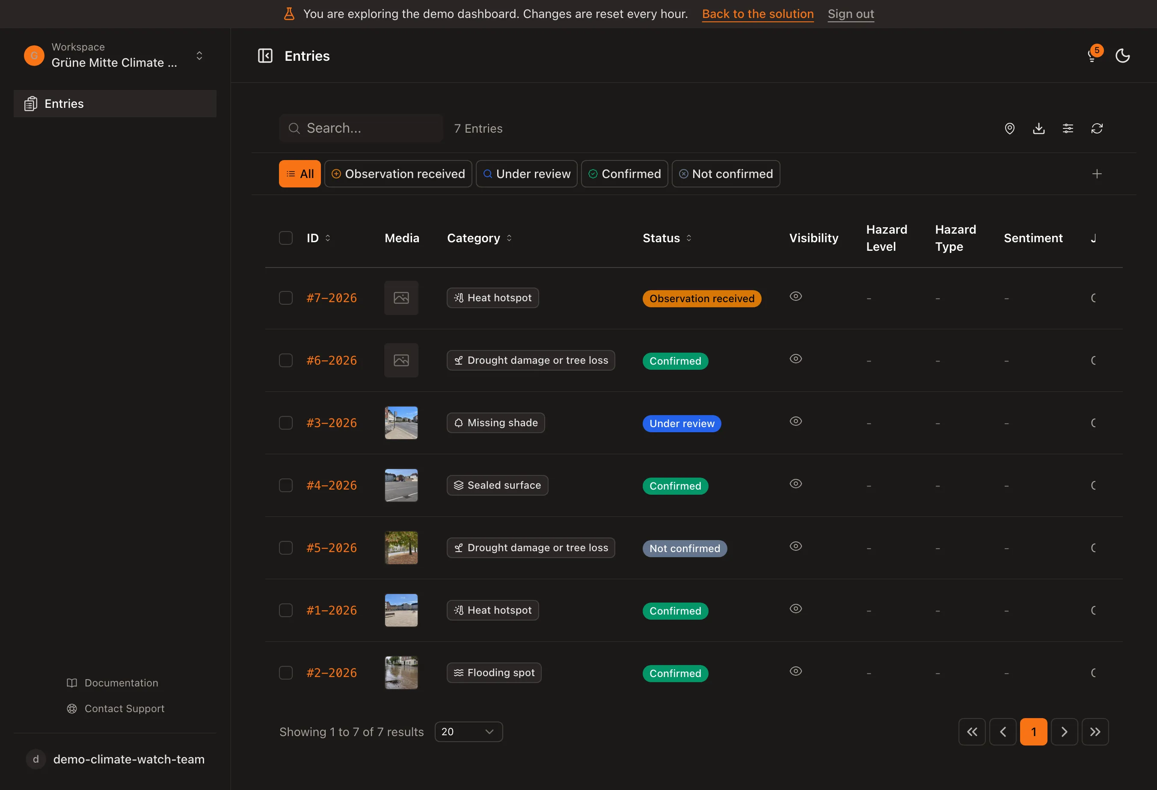This screenshot has width=1157, height=790.
Task: Click the orange Observation received status badge
Action: (702, 299)
